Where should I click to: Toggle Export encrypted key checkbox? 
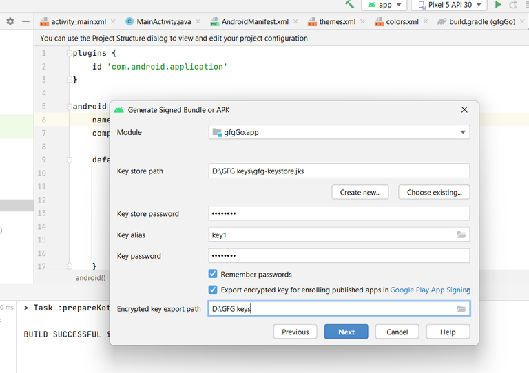213,290
